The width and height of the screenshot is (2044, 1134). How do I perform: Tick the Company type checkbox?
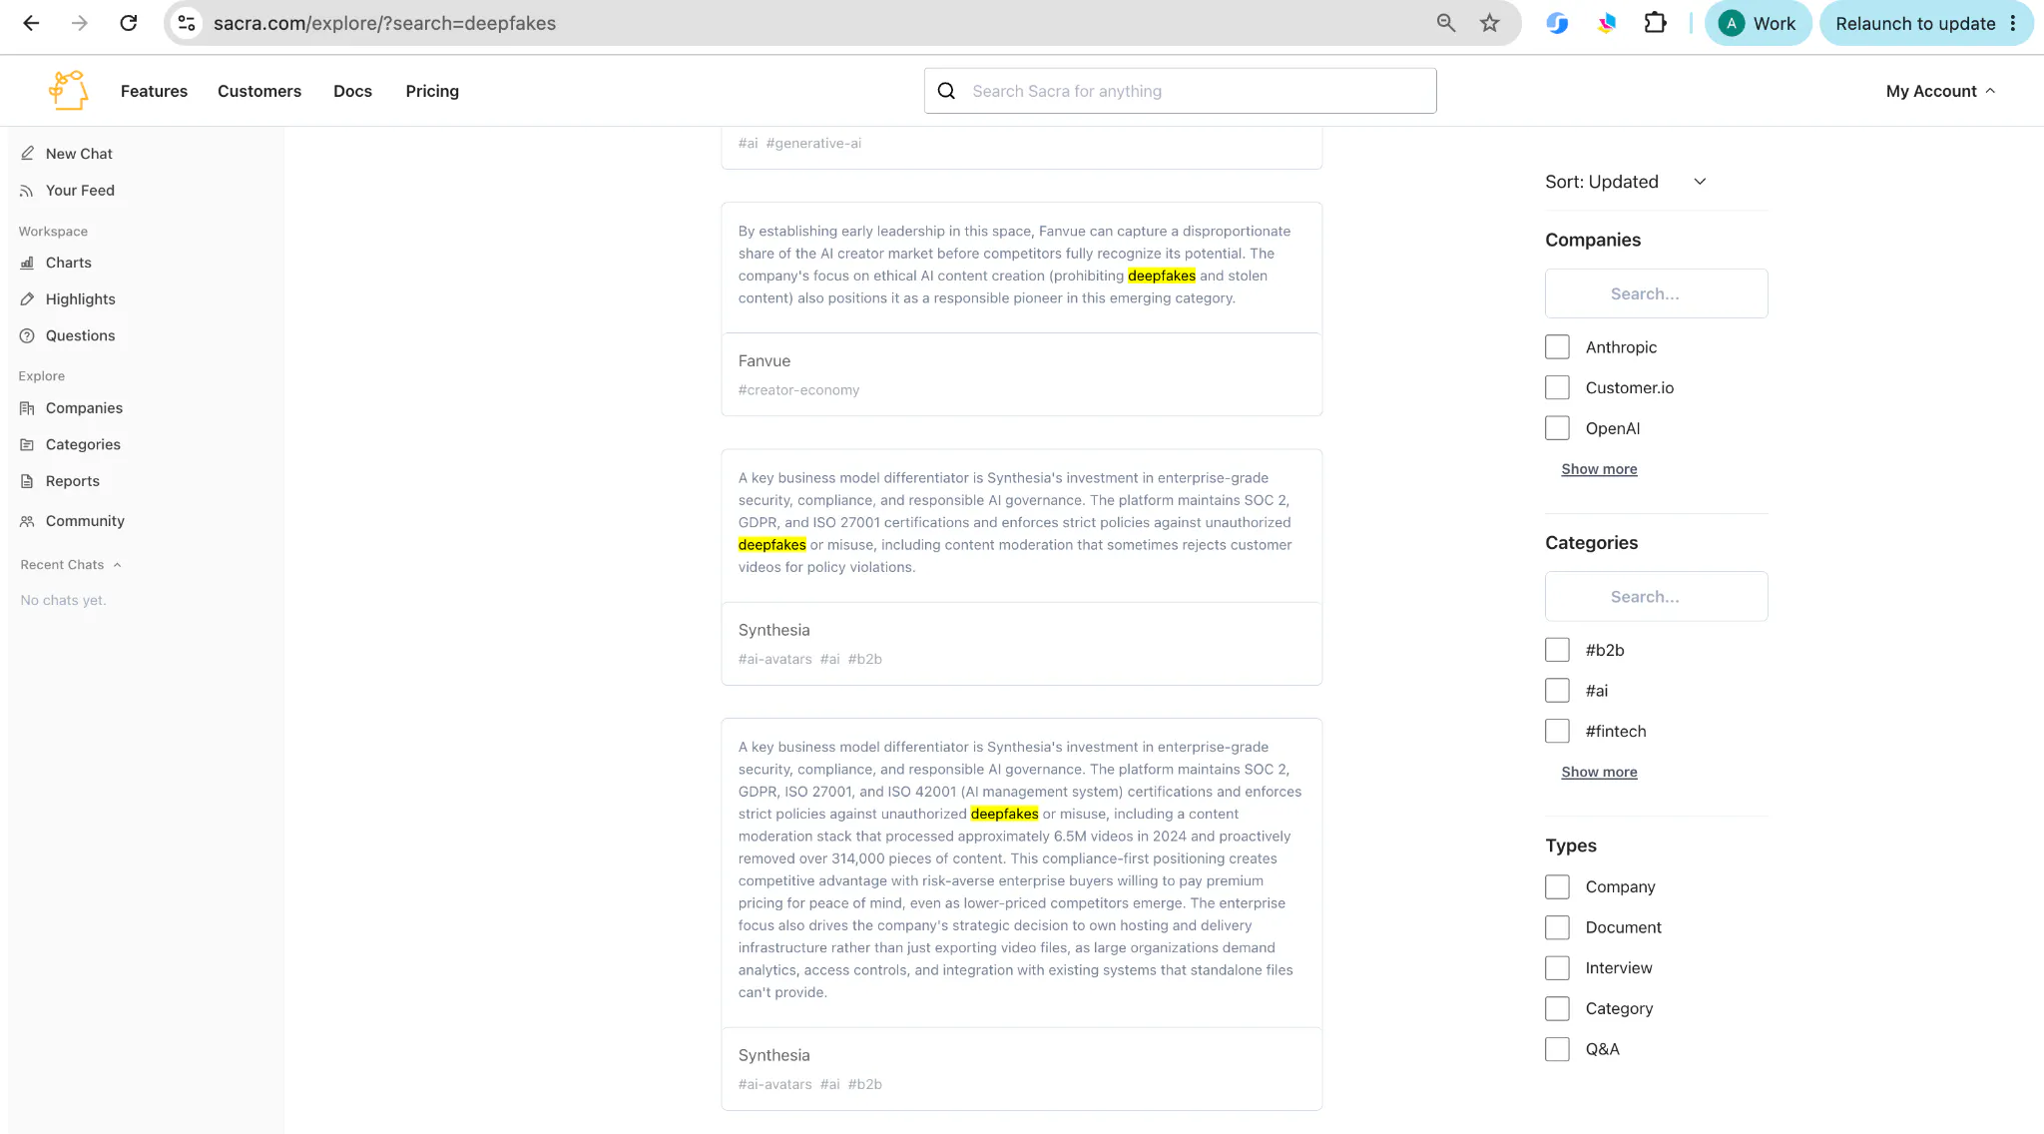(x=1557, y=886)
